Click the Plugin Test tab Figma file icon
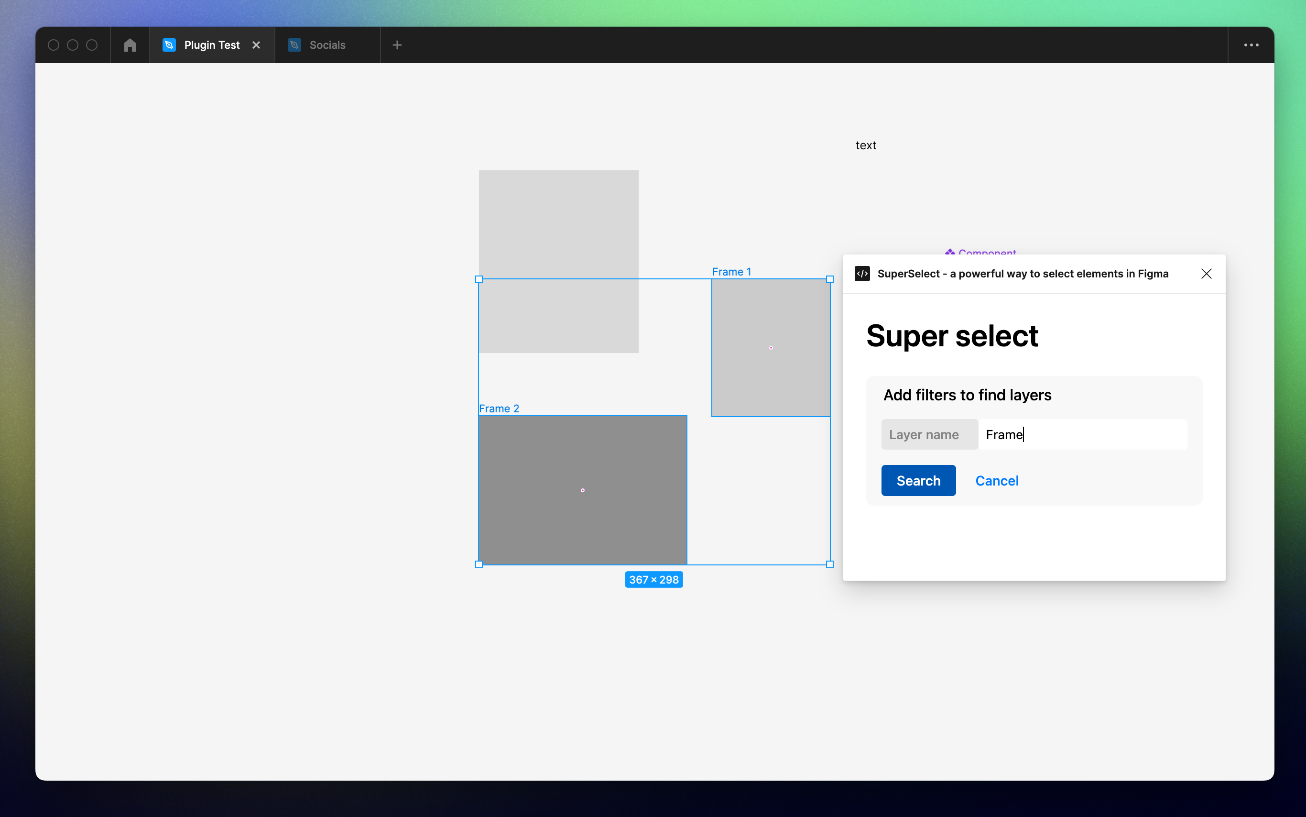The image size is (1306, 817). click(x=169, y=45)
